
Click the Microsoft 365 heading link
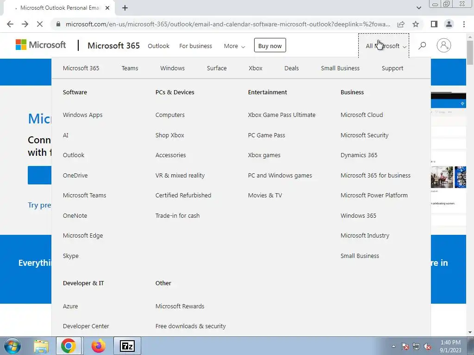click(x=114, y=46)
